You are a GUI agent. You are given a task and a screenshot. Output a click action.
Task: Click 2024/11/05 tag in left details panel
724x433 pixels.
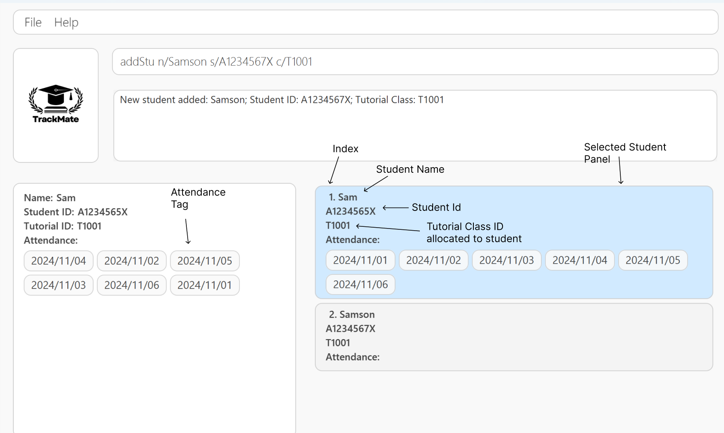[205, 261]
